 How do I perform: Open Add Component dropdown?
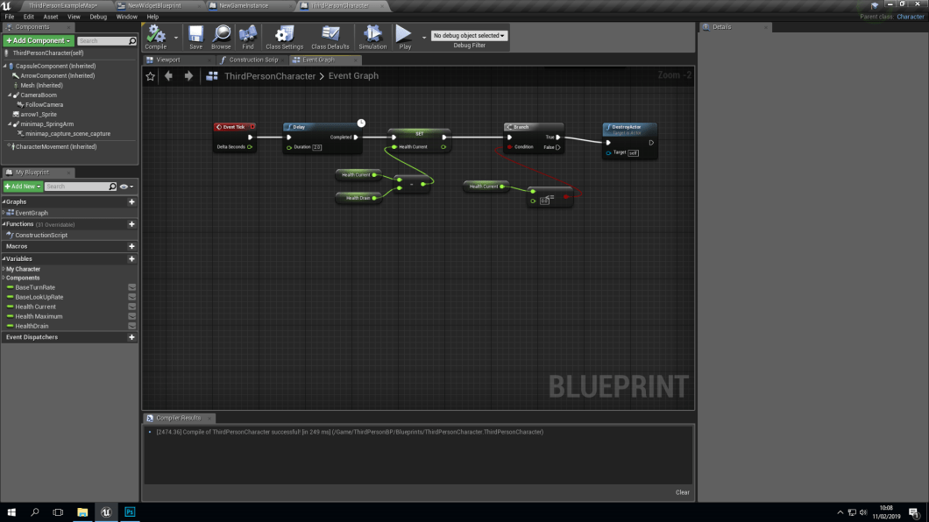(39, 41)
